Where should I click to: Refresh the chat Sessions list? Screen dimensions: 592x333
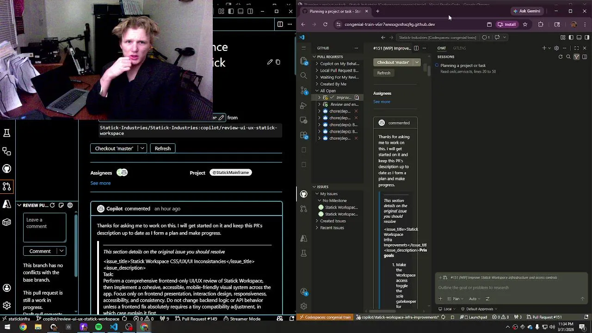point(561,57)
